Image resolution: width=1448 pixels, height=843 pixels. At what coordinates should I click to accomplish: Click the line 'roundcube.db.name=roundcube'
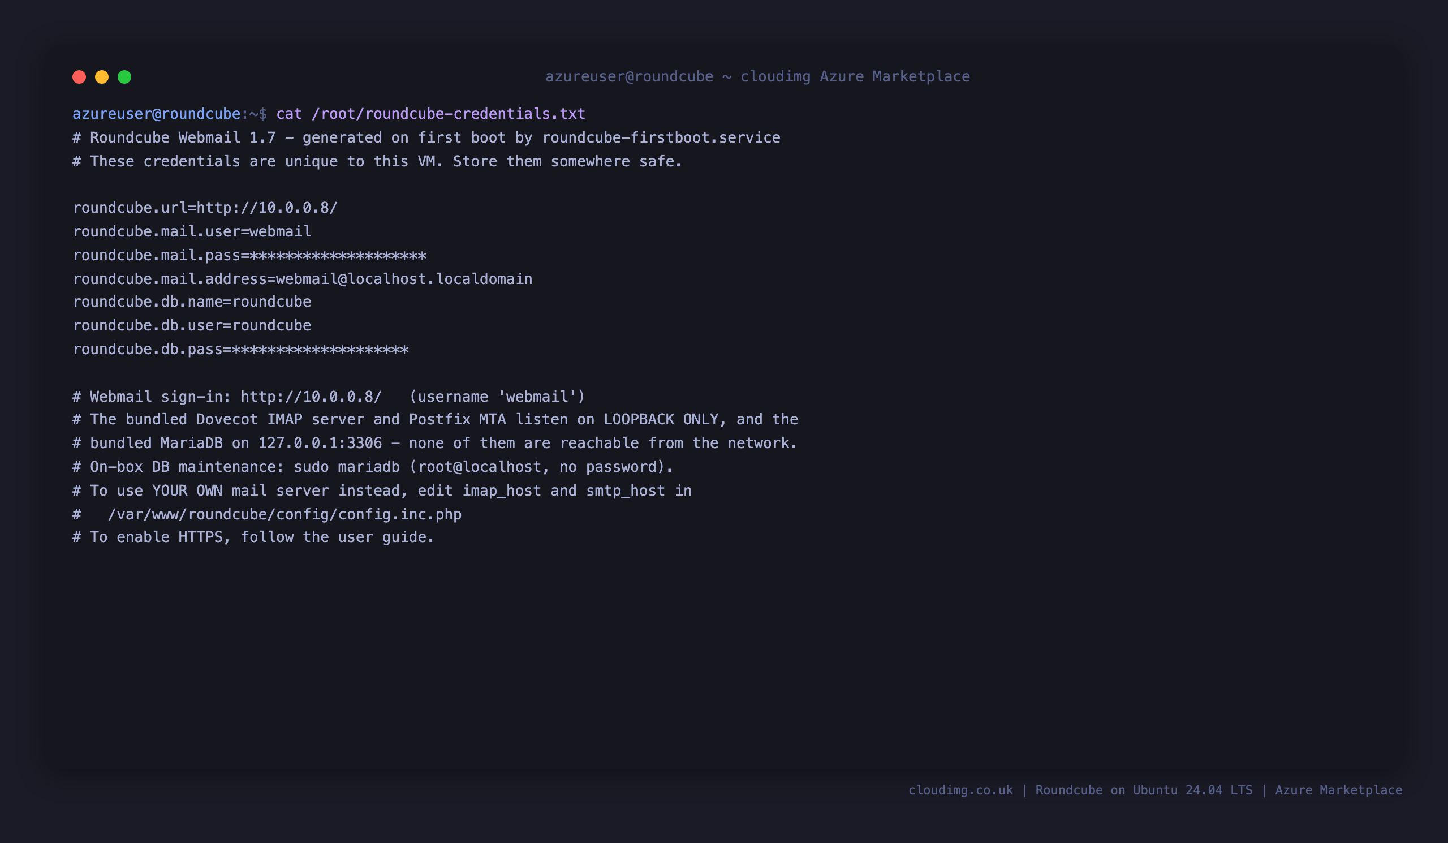click(192, 302)
